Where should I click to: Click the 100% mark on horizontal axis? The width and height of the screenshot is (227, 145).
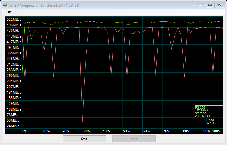coord(217,131)
